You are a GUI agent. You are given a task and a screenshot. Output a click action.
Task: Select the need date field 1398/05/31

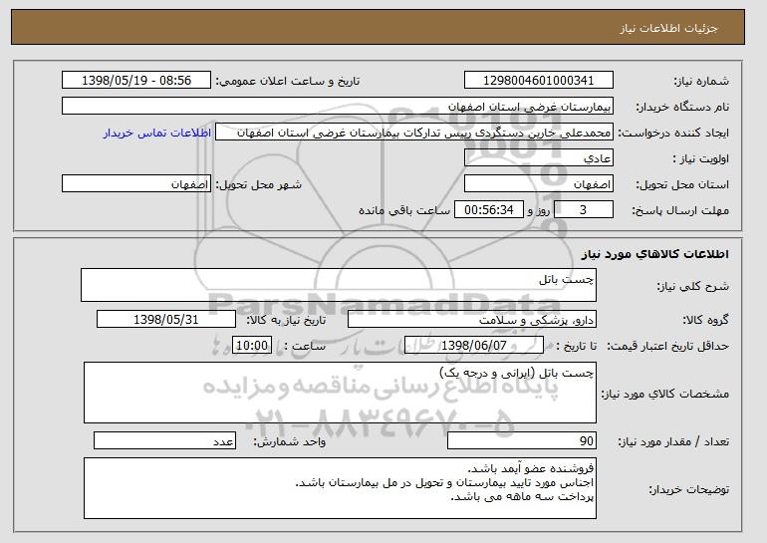tap(166, 320)
